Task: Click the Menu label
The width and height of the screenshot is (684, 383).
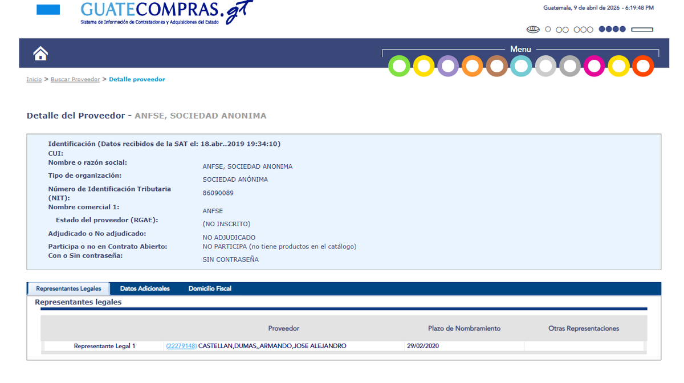Action: (x=520, y=49)
